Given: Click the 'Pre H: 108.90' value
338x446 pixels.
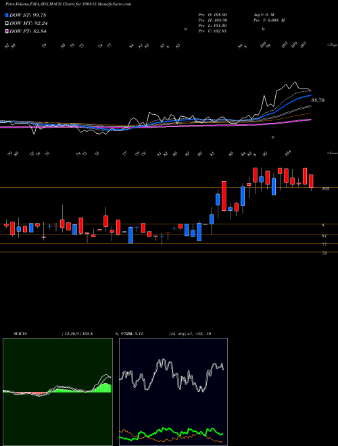Looking at the screenshot, I should click(x=212, y=20).
